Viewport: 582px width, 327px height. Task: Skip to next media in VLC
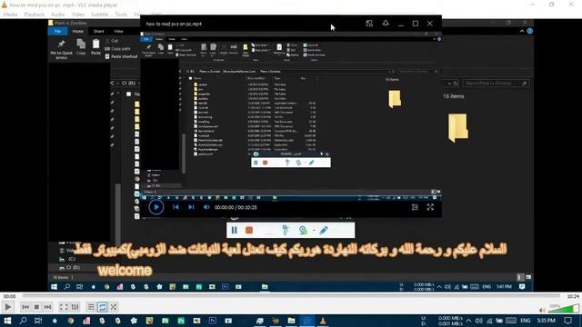(x=47, y=307)
